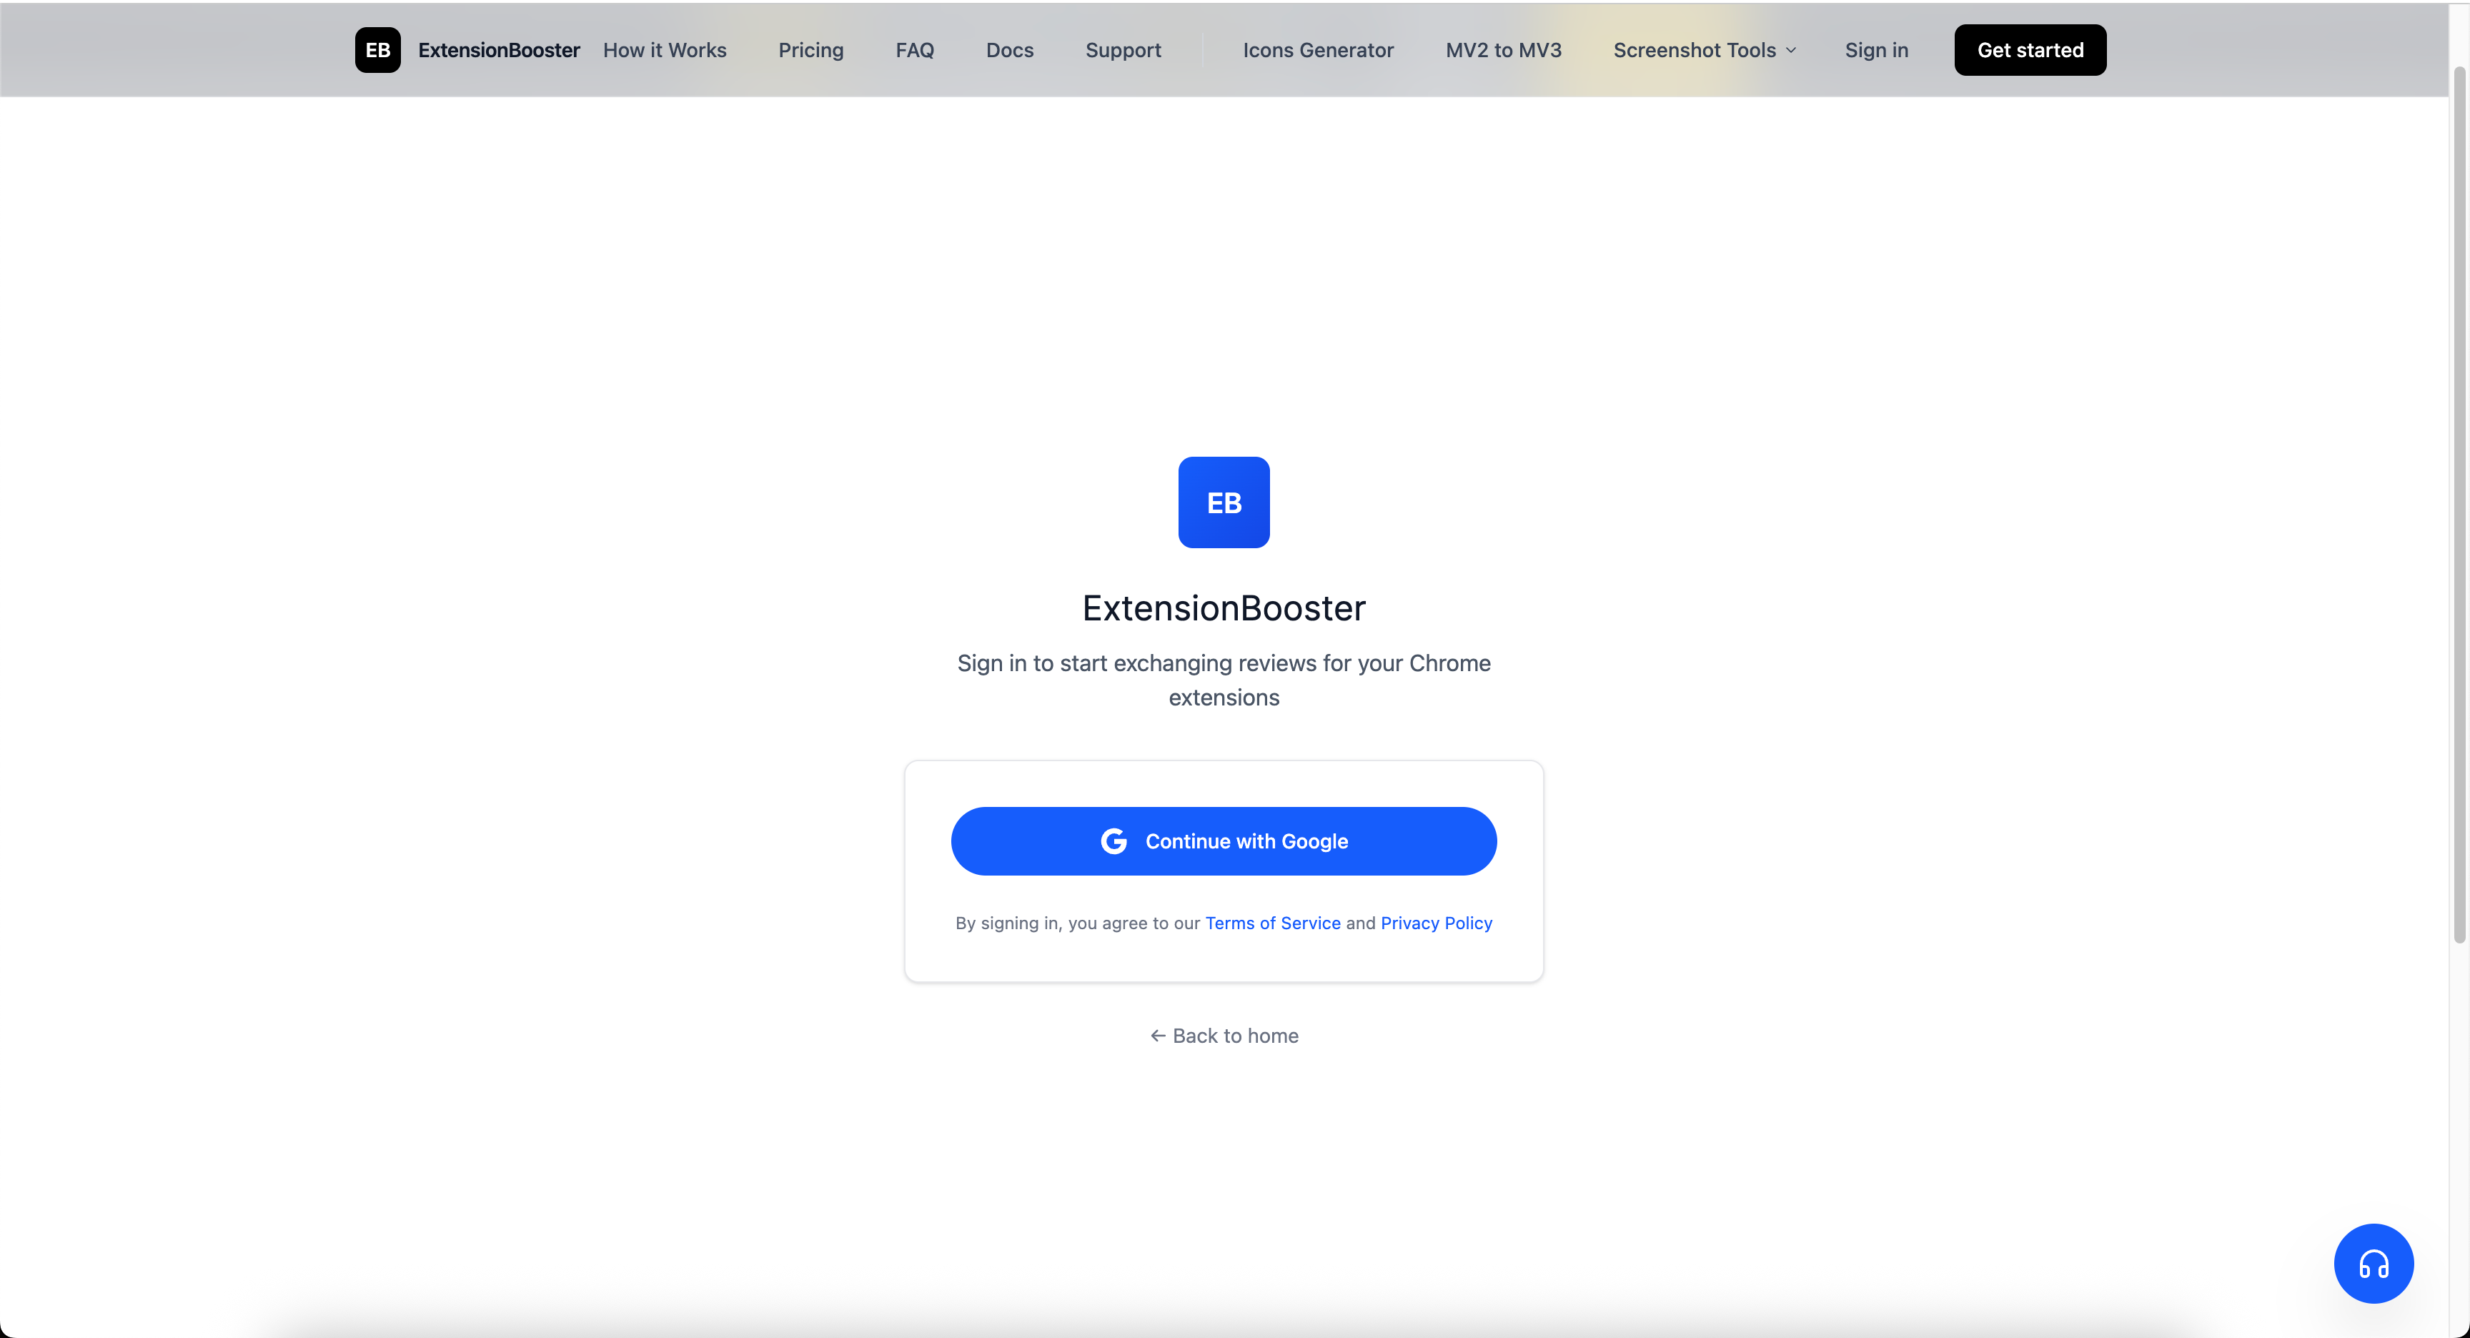Open the Support page
Image resolution: width=2470 pixels, height=1338 pixels.
click(x=1123, y=50)
